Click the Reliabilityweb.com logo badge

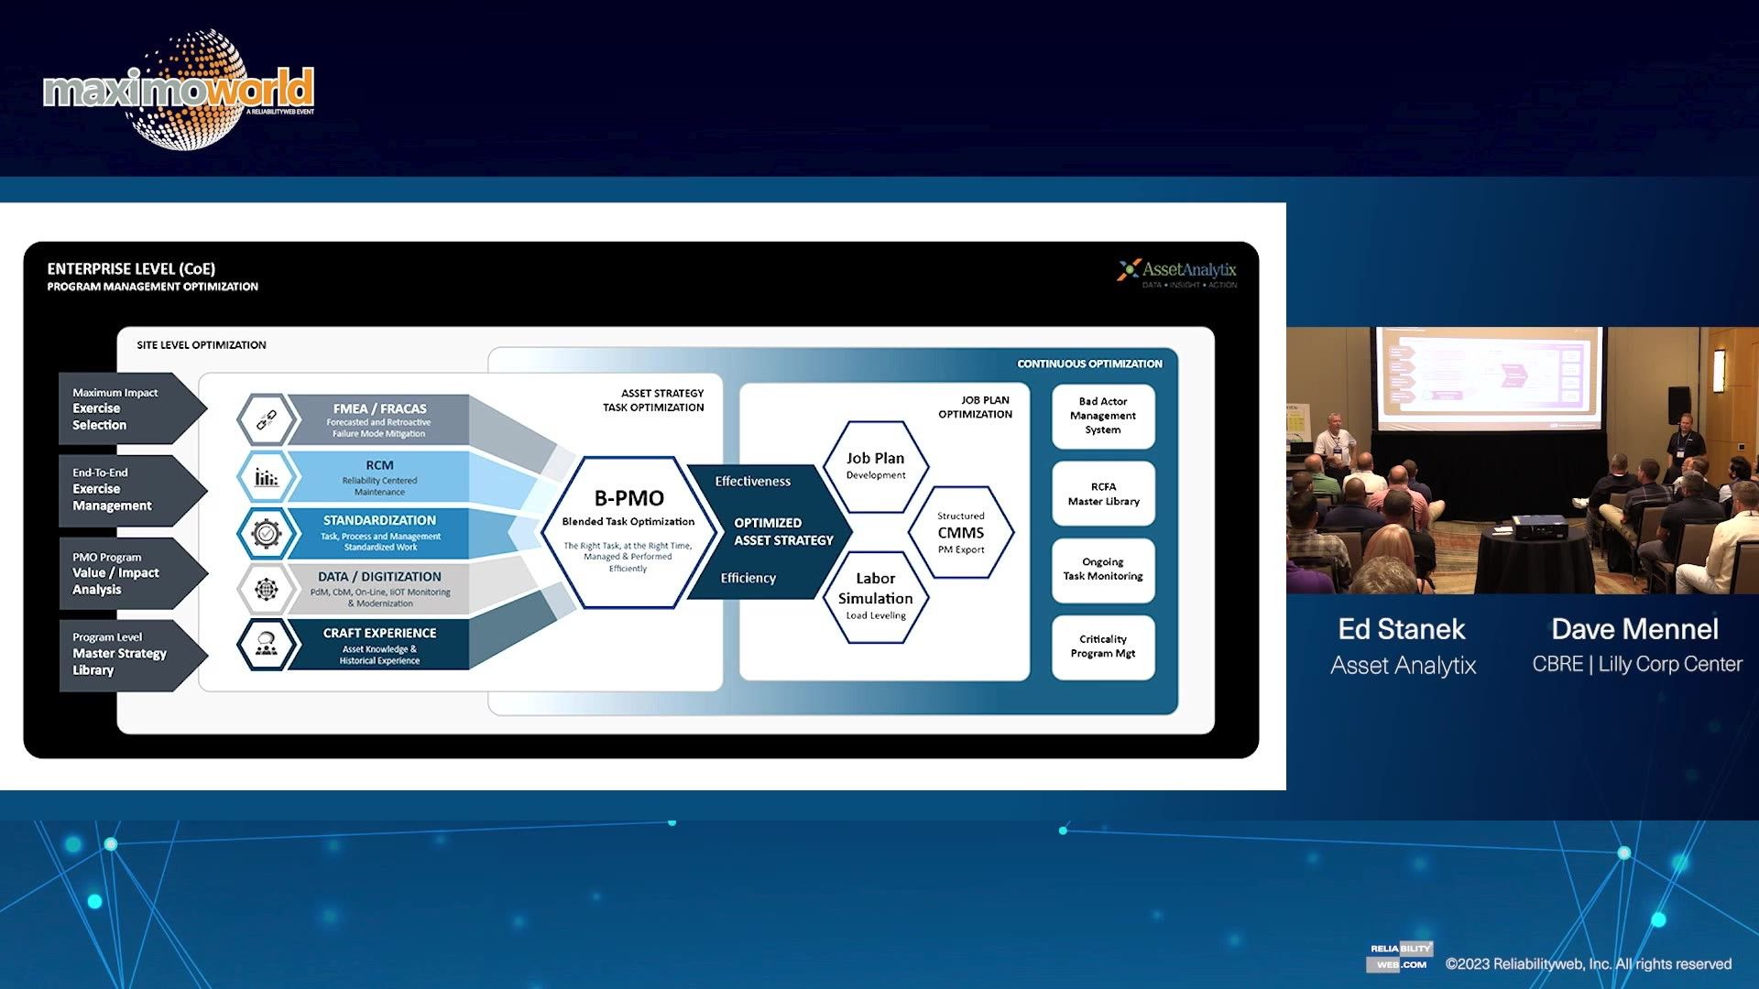1400,956
